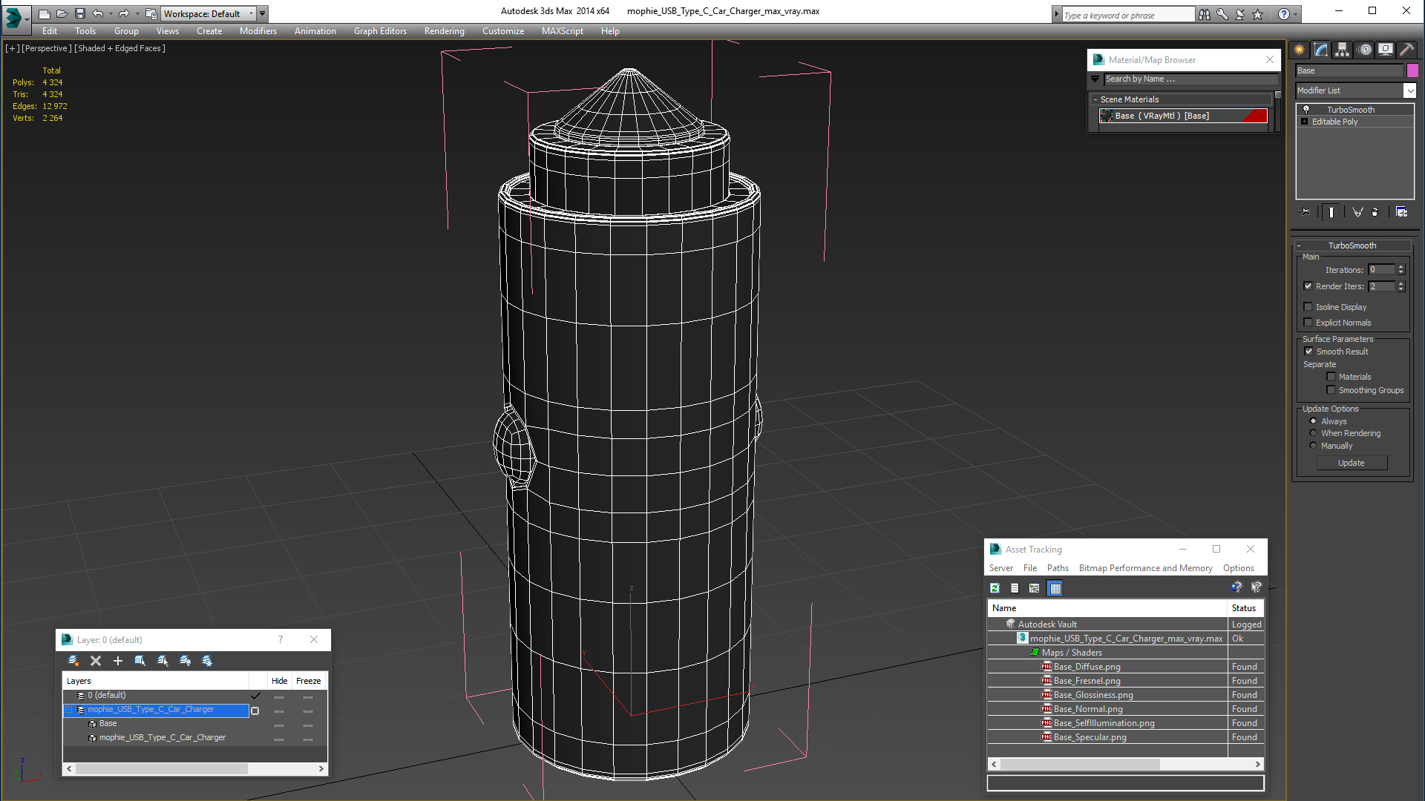Open the Create command panel tab

(1300, 50)
